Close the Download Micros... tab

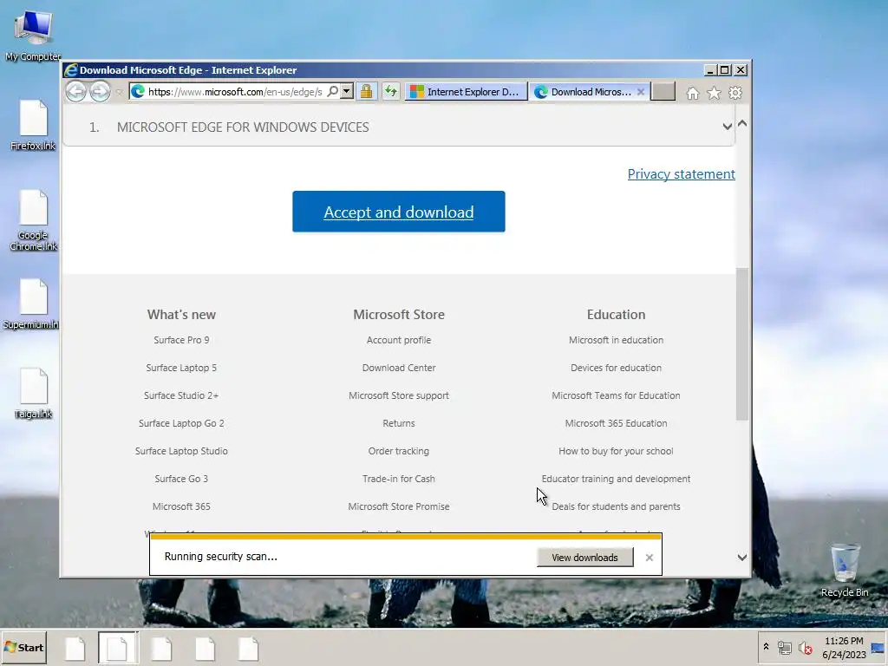pos(641,92)
